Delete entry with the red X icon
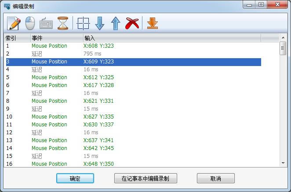This screenshot has height=192, width=291. coord(132,23)
